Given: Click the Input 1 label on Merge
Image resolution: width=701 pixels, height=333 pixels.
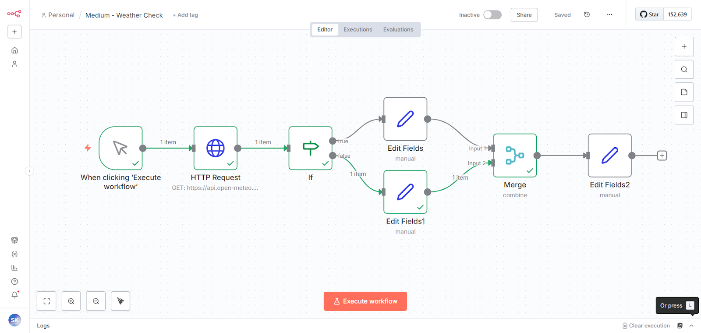Looking at the screenshot, I should pos(478,149).
